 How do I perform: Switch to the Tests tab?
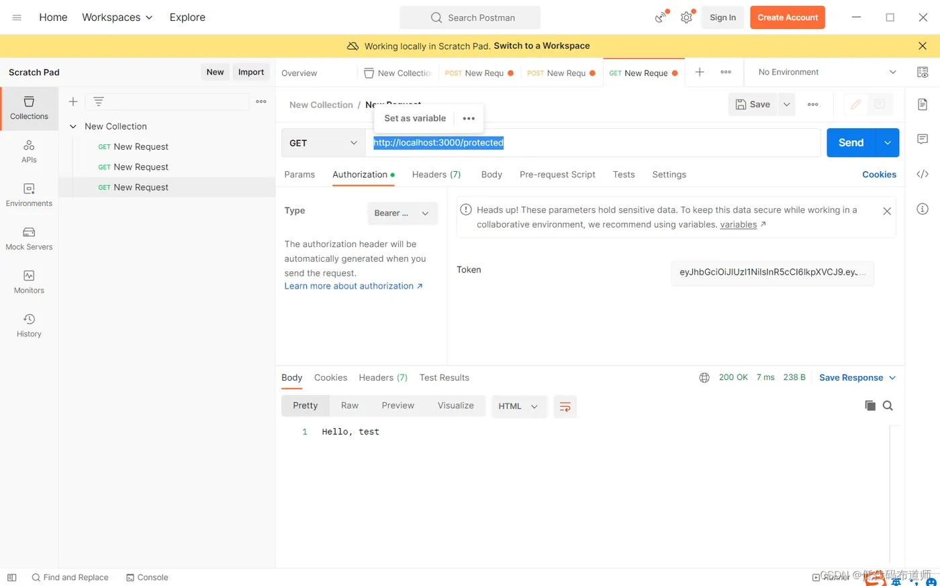[624, 175]
